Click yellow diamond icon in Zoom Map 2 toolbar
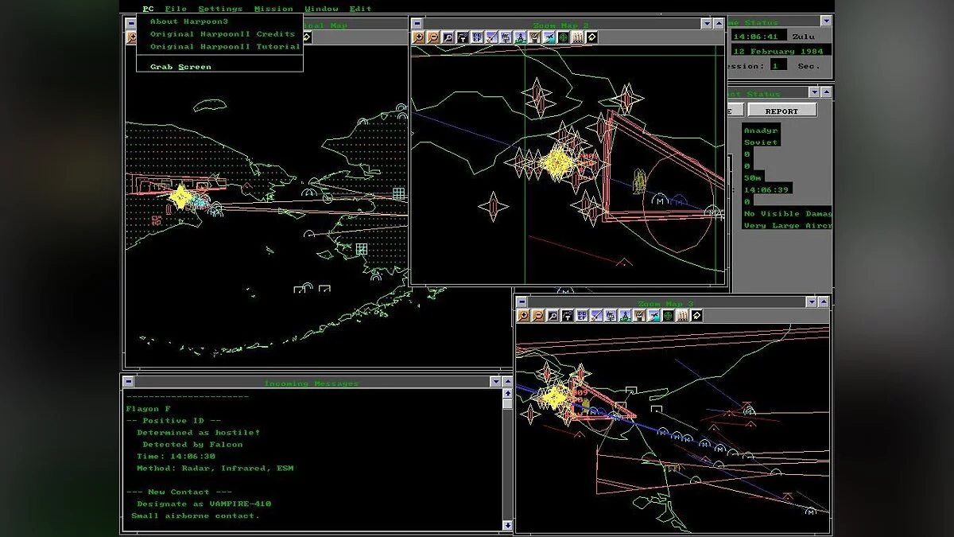The image size is (954, 537). pyautogui.click(x=593, y=37)
